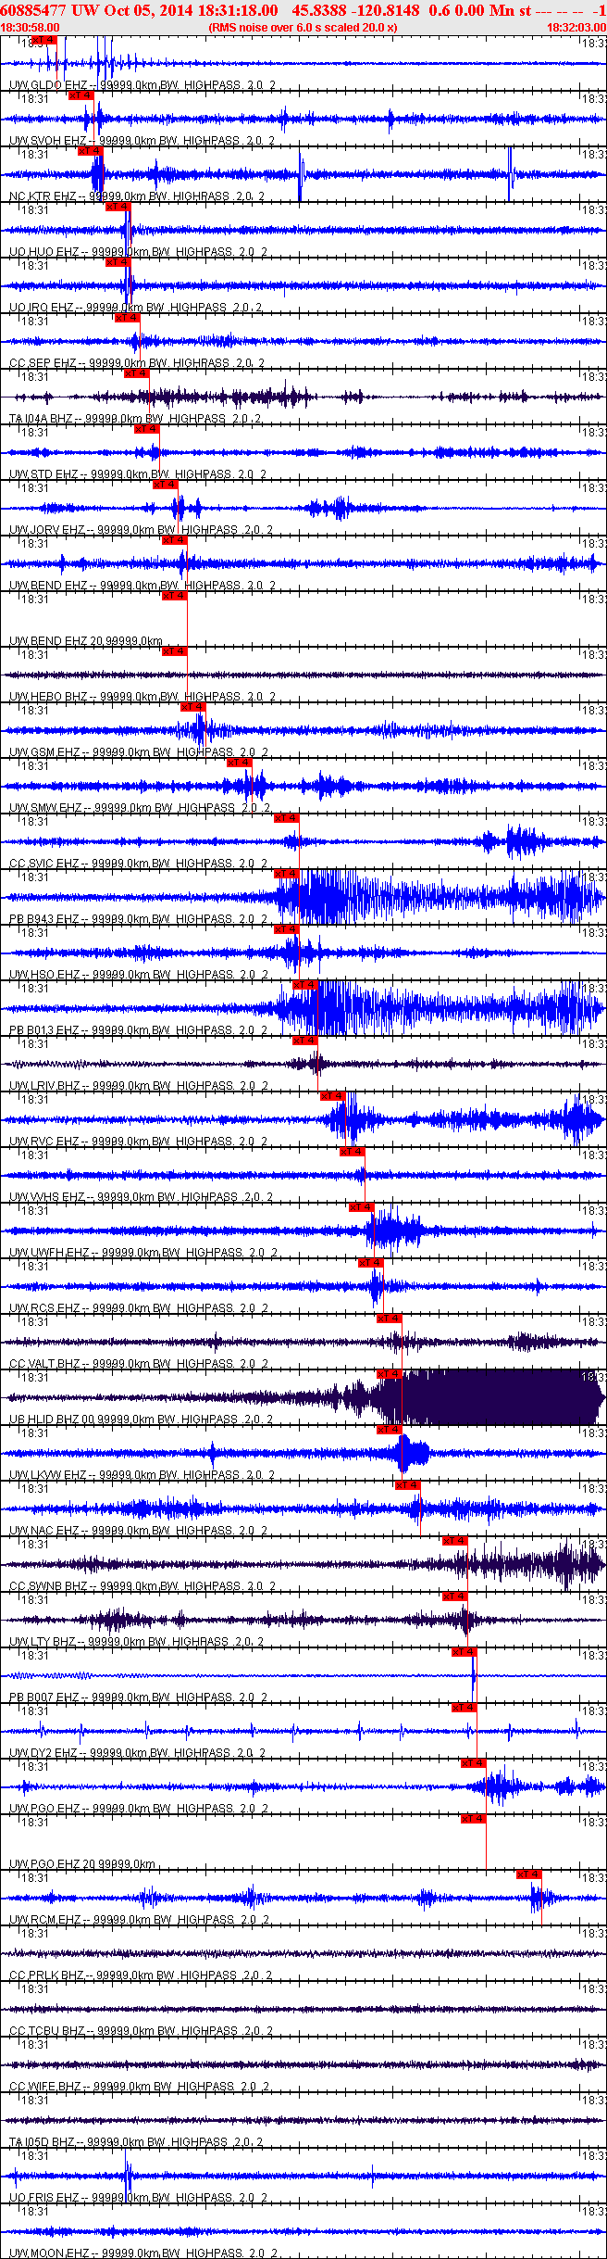The image size is (607, 2259).
Task: Click the CC.VALT BHZ station label
Action: tap(45, 1364)
